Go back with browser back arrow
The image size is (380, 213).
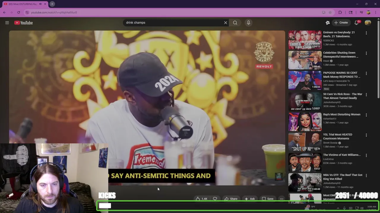[x=4, y=12]
